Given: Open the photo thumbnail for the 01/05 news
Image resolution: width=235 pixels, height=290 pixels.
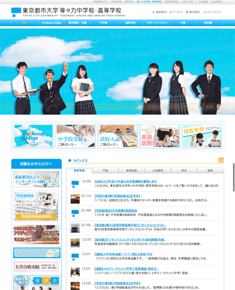Looking at the screenshot, I should point(75,228).
